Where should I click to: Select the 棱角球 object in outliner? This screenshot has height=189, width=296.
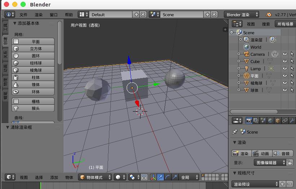[x=256, y=83]
